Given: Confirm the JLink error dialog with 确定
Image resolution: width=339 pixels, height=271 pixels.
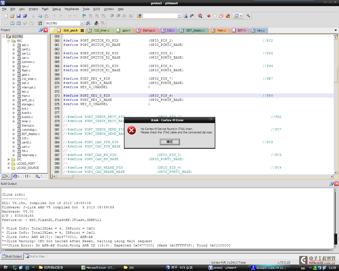Looking at the screenshot, I should [x=170, y=142].
